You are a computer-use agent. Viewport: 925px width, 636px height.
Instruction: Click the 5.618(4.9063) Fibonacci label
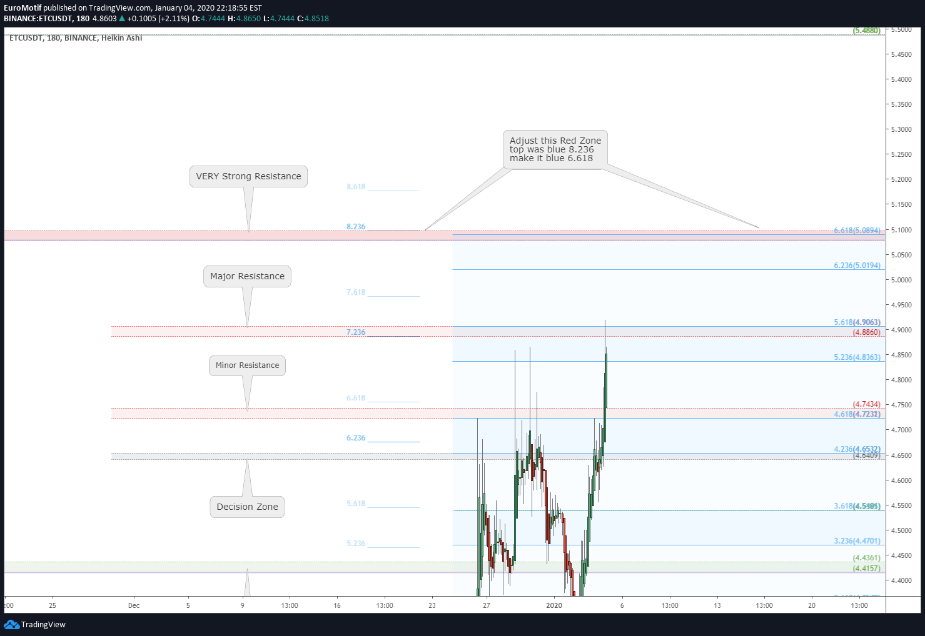point(857,322)
